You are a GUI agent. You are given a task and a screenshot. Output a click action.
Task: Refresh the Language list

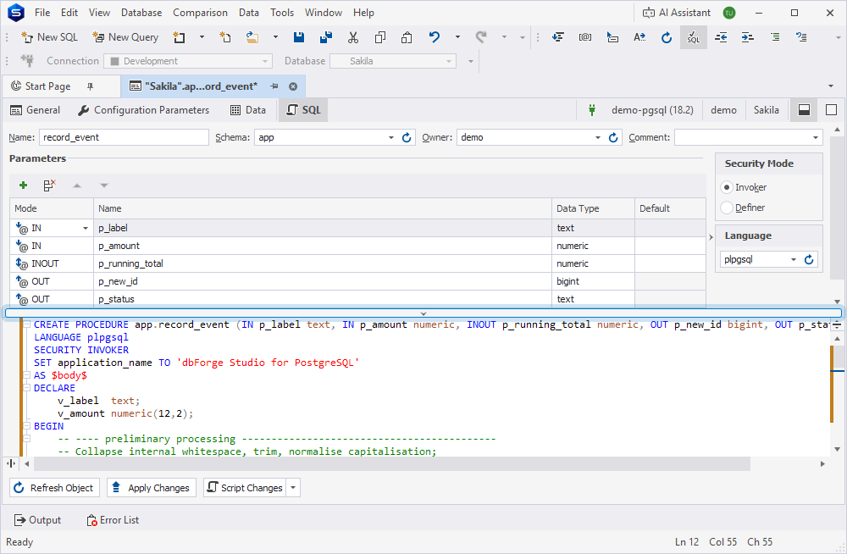[x=809, y=259]
